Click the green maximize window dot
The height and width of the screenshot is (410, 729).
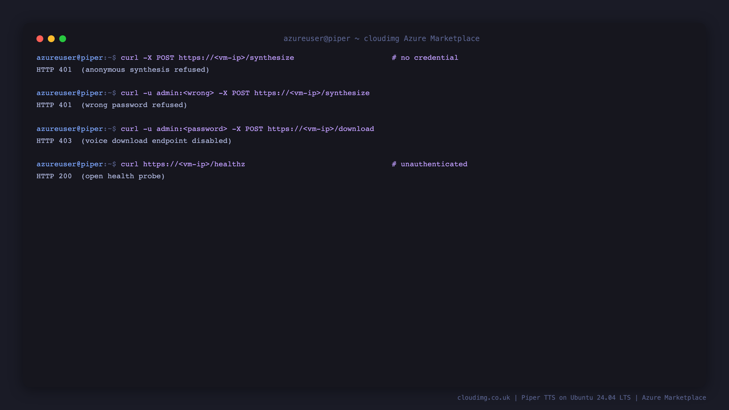tap(63, 39)
